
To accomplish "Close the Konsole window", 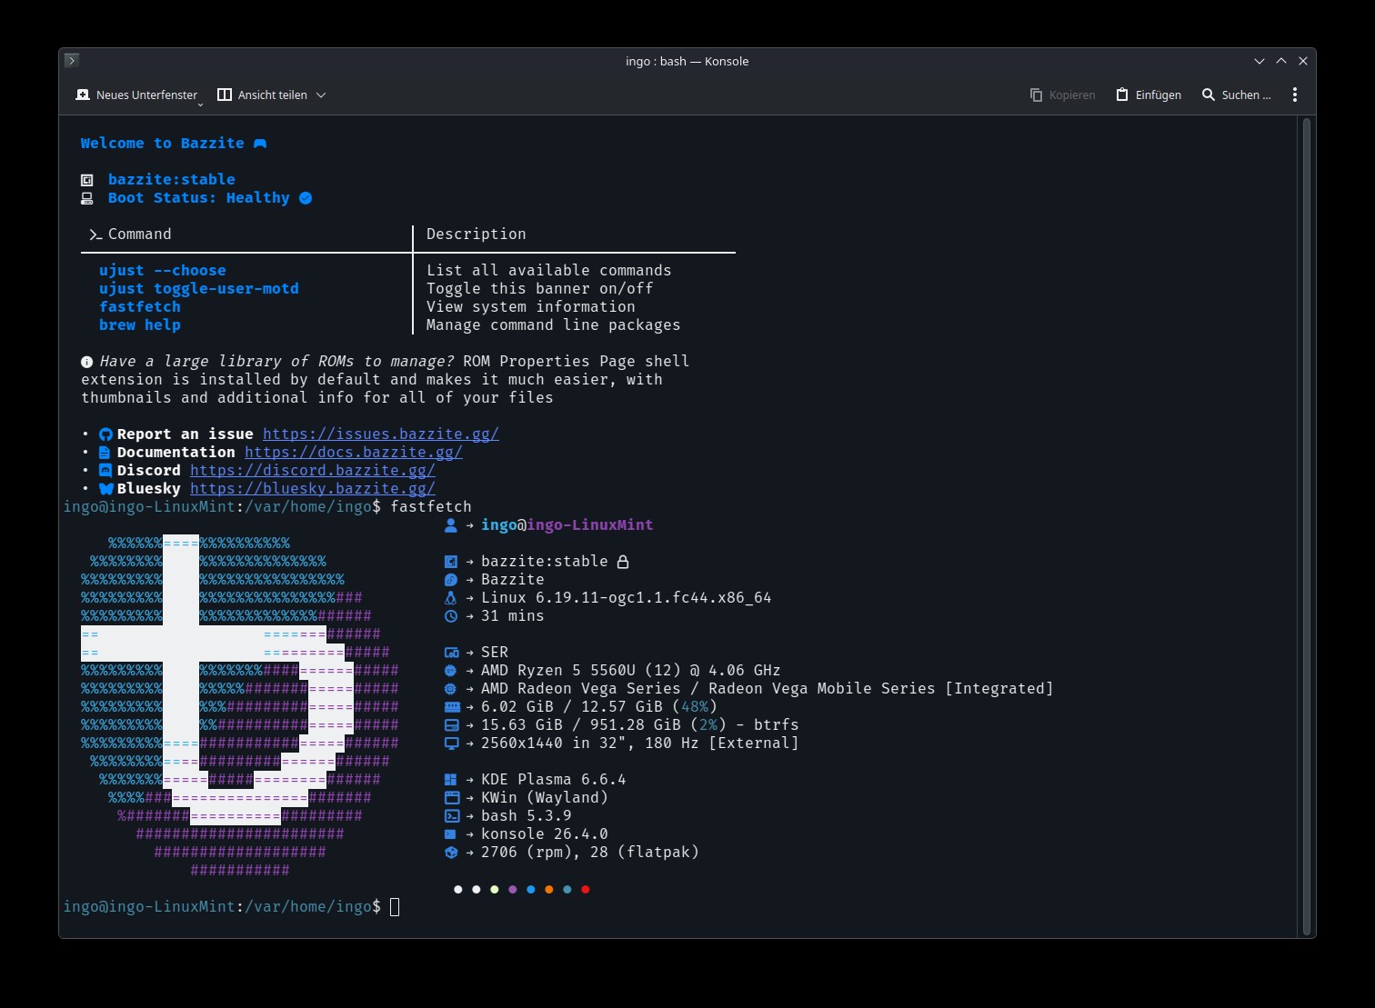I will tap(1303, 61).
